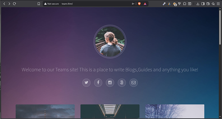
Task: Bookmark this page
Action: [x=39, y=4]
